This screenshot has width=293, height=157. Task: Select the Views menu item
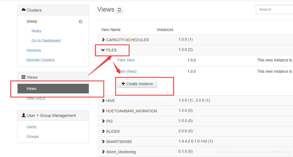pyautogui.click(x=53, y=89)
